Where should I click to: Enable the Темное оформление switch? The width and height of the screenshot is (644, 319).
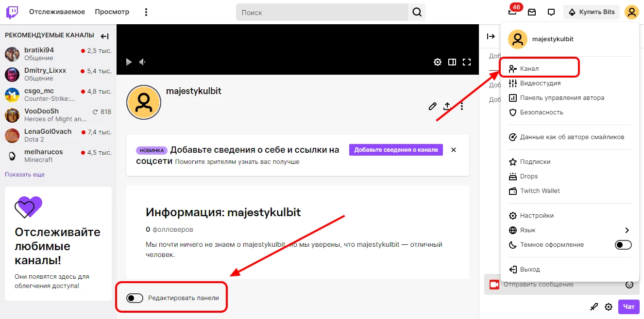(623, 245)
